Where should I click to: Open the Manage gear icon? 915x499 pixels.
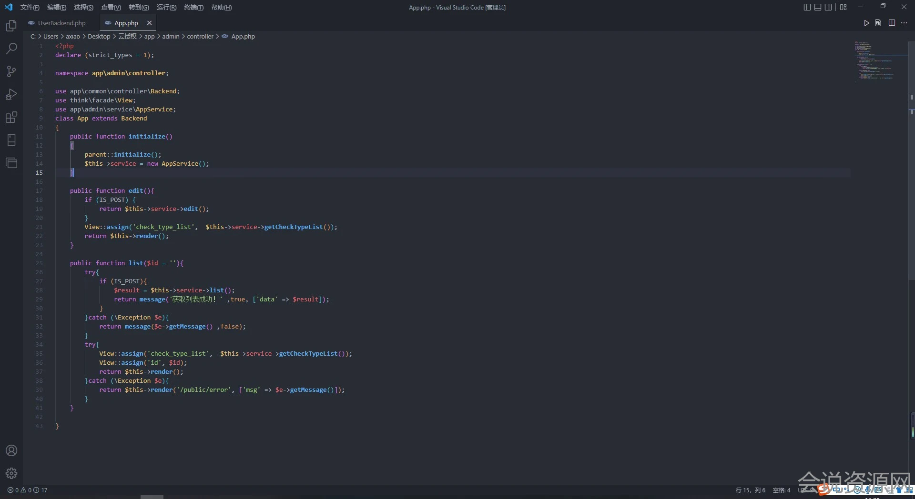(x=11, y=473)
